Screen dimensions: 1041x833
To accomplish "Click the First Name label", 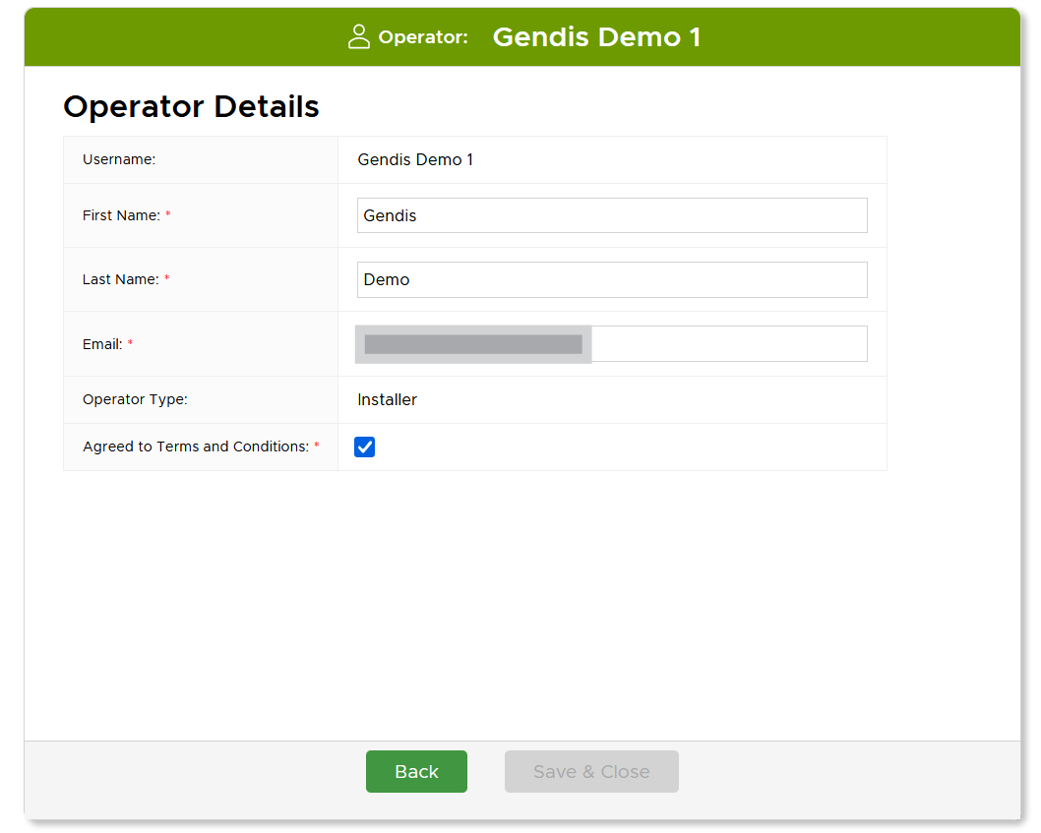I will [x=121, y=215].
